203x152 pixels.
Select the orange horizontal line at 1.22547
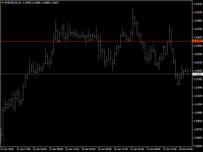tap(96, 41)
